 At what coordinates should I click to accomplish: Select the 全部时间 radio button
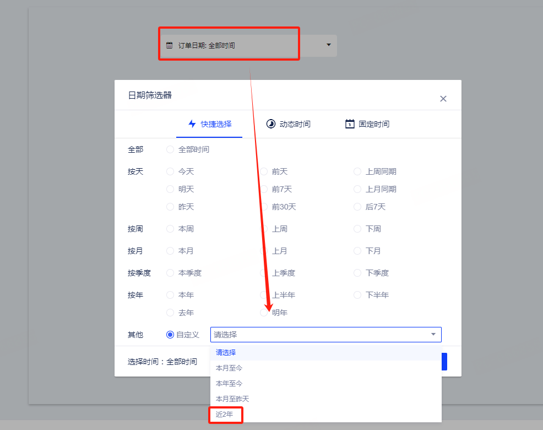pos(170,149)
